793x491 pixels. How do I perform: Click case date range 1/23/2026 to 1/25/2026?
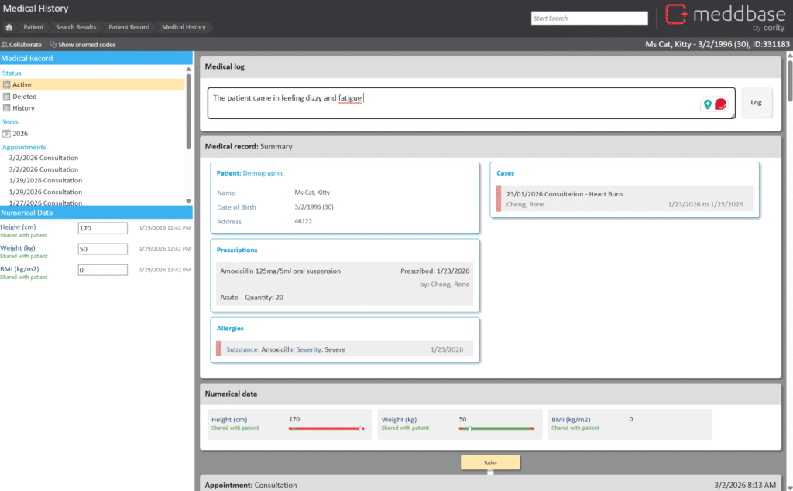tap(705, 205)
